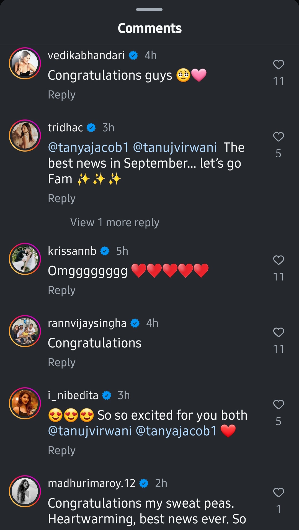
Task: Open rannvijaysingha username profile
Action: [87, 323]
